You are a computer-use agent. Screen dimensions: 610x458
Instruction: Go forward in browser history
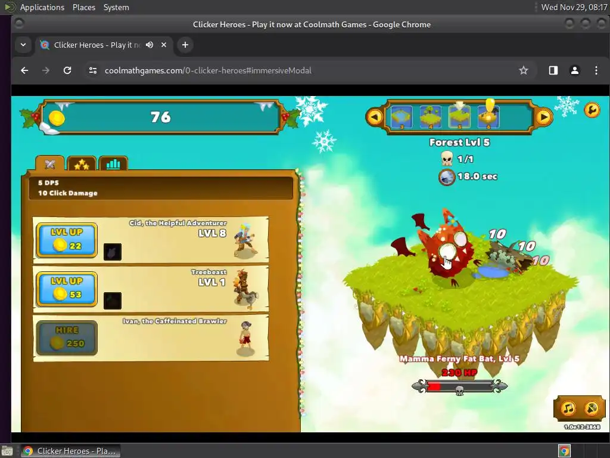45,70
